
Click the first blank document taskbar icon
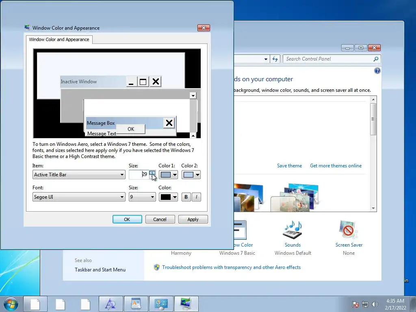pos(35,304)
